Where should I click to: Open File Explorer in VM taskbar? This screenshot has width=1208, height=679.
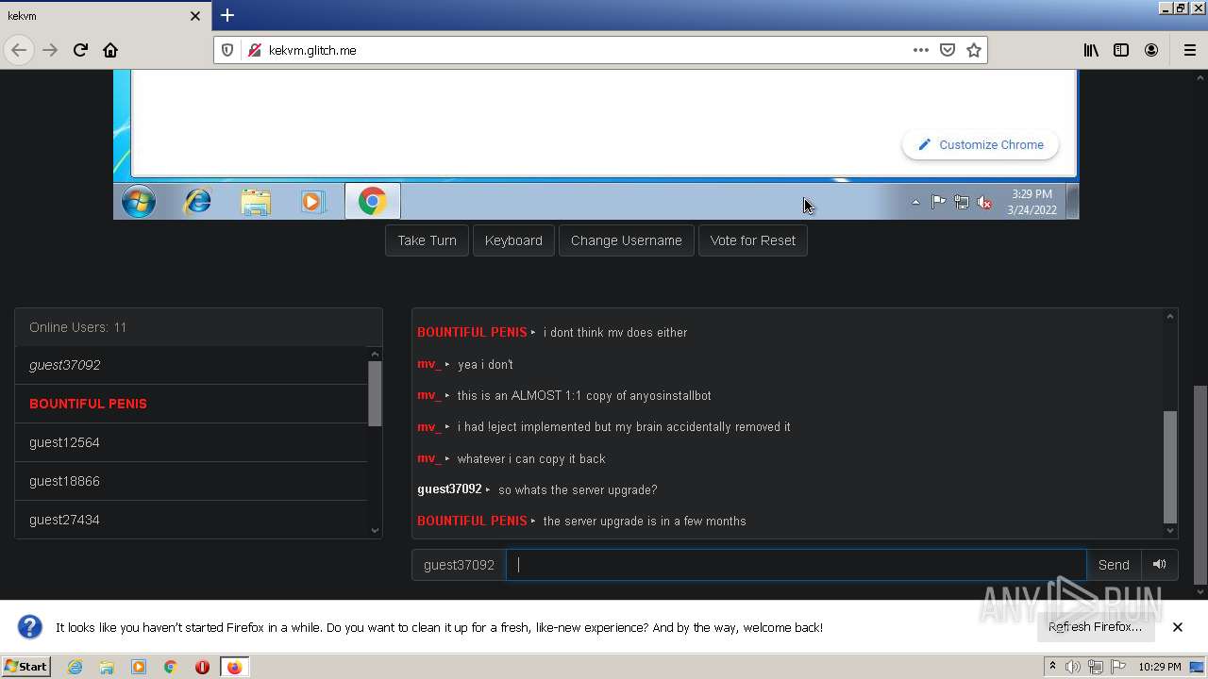point(256,201)
